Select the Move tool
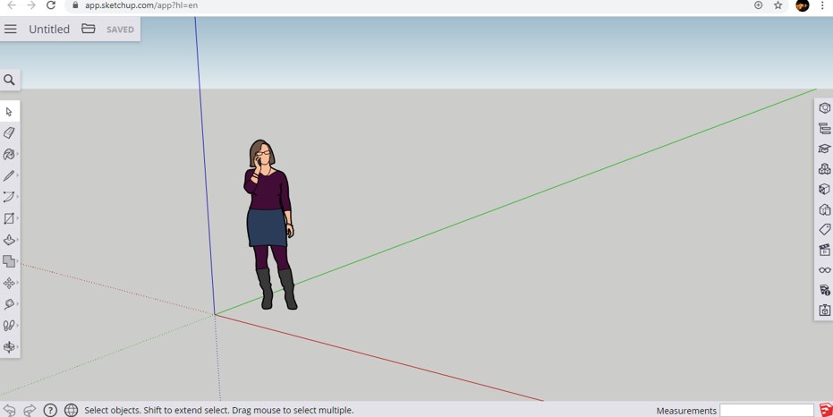 tap(9, 283)
